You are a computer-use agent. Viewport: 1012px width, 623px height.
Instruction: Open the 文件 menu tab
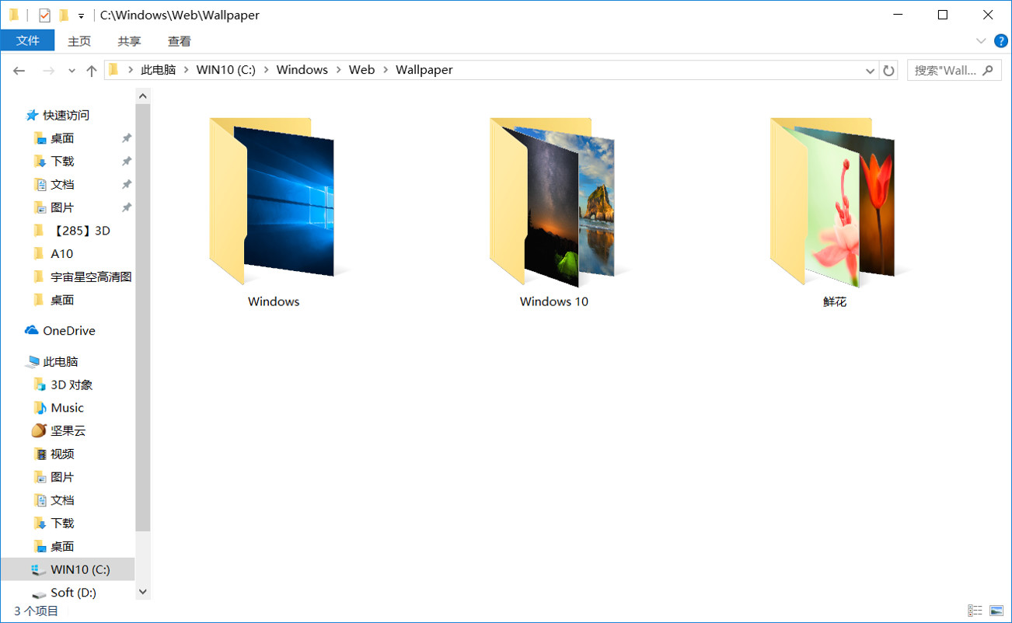(28, 41)
